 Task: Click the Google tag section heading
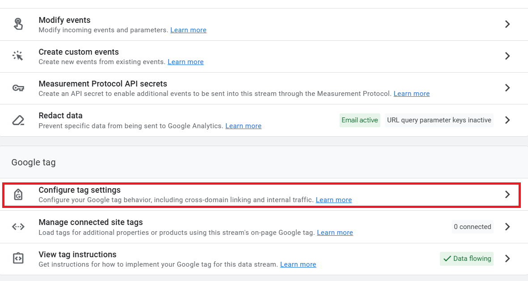[x=34, y=162]
